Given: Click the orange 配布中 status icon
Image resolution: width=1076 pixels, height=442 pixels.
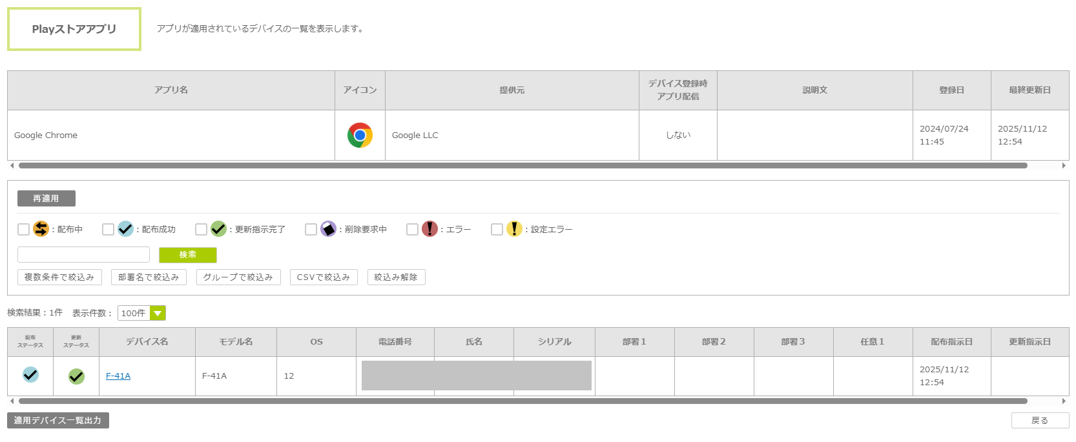Looking at the screenshot, I should coord(41,229).
